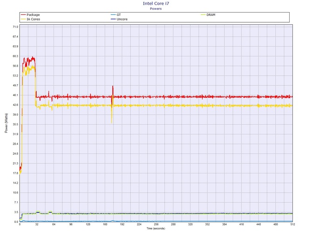Click the GT legend entry
Image resolution: width=312 pixels, height=234 pixels.
coord(116,15)
